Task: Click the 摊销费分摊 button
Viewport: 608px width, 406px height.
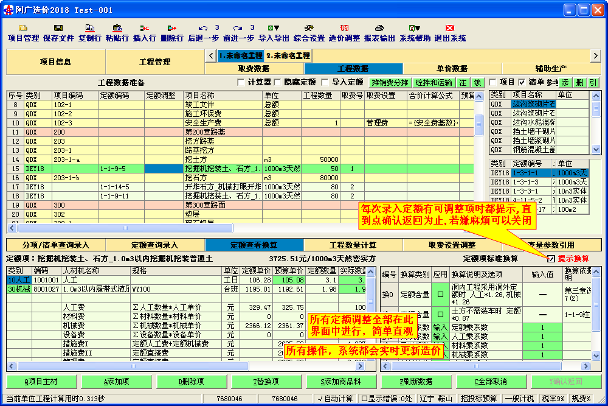Action: pos(390,83)
